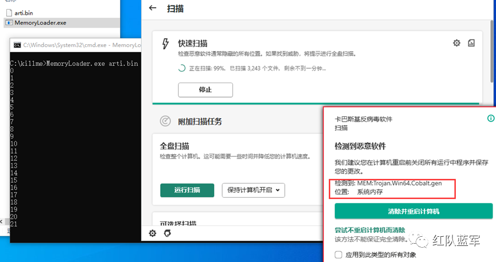Start full scan with 运行扫描
Image resolution: width=496 pixels, height=262 pixels.
point(187,190)
